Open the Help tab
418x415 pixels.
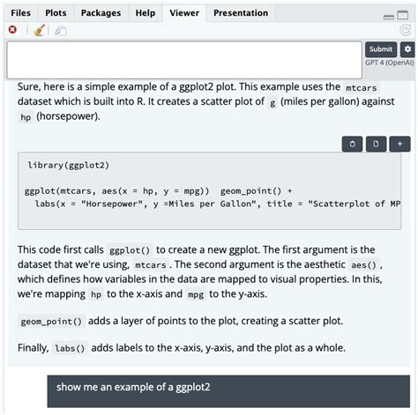pyautogui.click(x=146, y=13)
